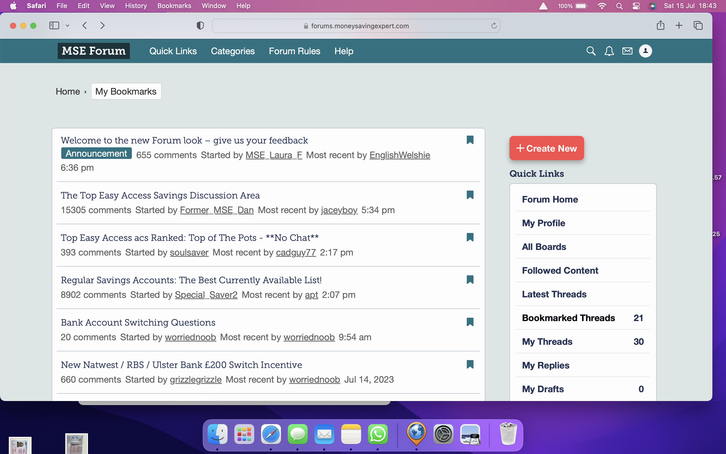The width and height of the screenshot is (726, 454).
Task: Toggle bookmark on Regular Savings Accounts thread
Action: [470, 279]
